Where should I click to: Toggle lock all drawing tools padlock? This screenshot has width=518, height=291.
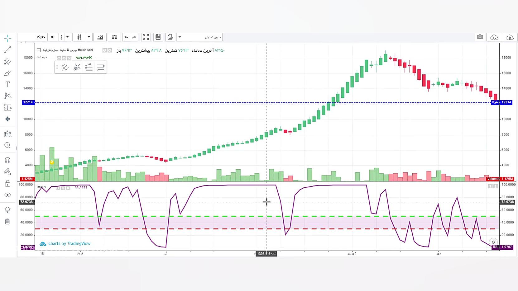(x=7, y=183)
